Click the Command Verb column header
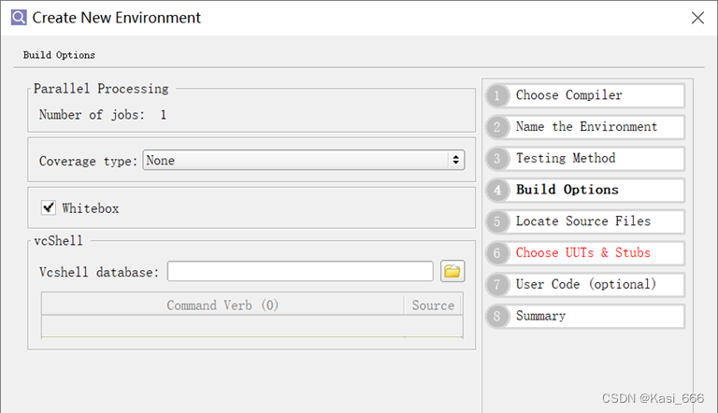 tap(223, 306)
